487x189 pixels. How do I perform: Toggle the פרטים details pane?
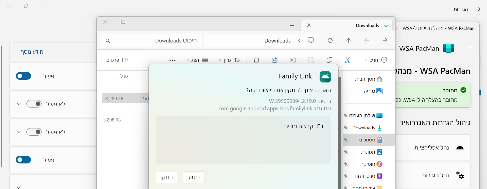117,60
